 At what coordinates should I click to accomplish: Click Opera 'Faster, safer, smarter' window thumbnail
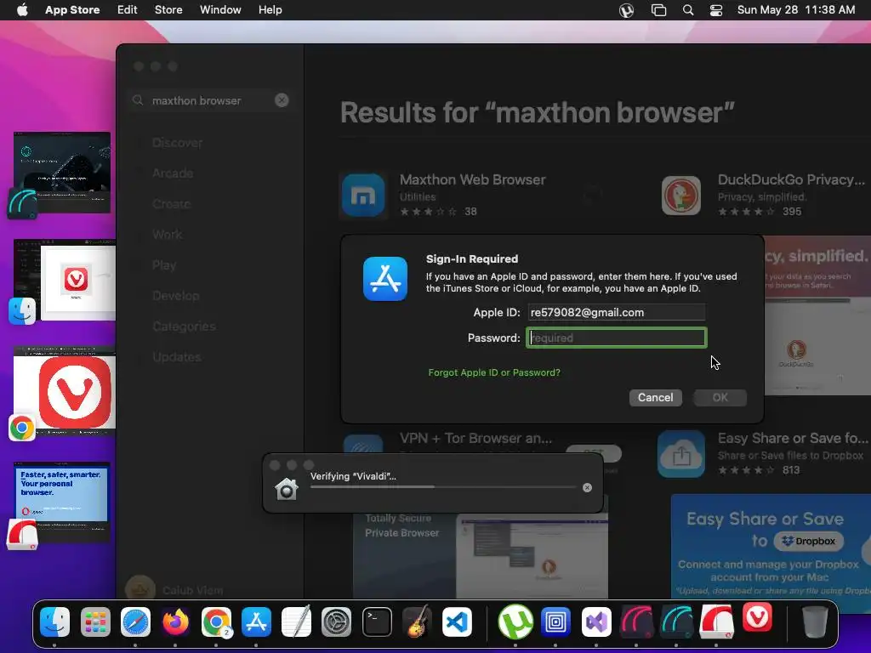61,502
